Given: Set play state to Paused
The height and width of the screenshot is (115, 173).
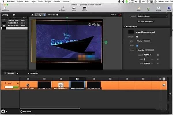Looking at the screenshot, I should (x=147, y=41).
